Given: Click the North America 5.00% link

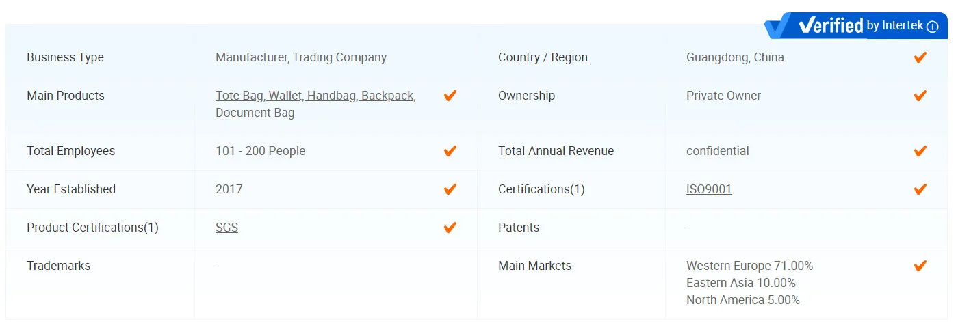Looking at the screenshot, I should click(742, 300).
